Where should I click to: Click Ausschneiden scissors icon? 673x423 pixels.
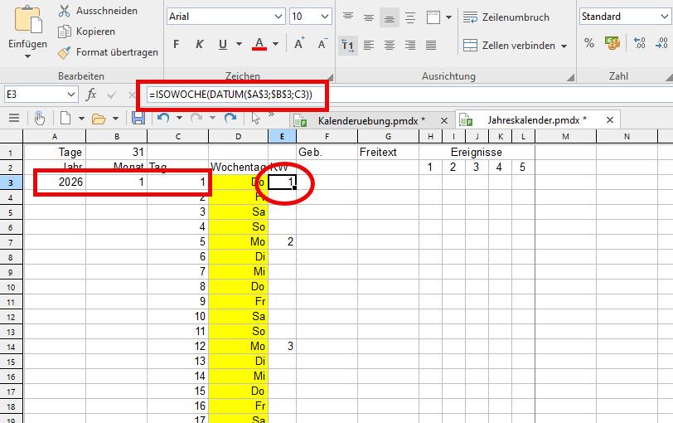(x=65, y=11)
